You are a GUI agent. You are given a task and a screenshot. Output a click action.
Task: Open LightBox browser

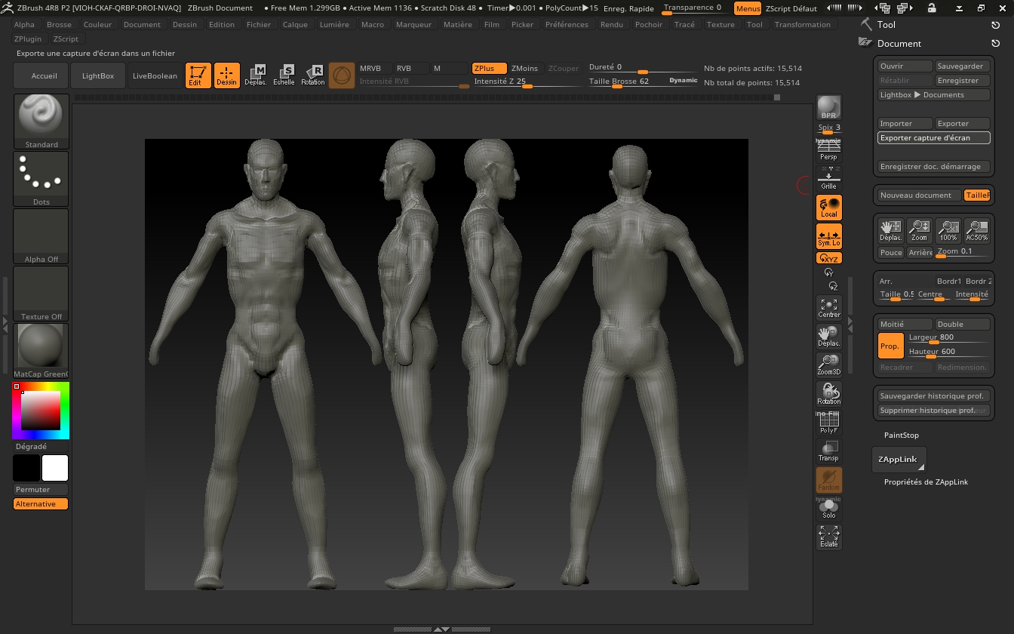click(x=98, y=75)
